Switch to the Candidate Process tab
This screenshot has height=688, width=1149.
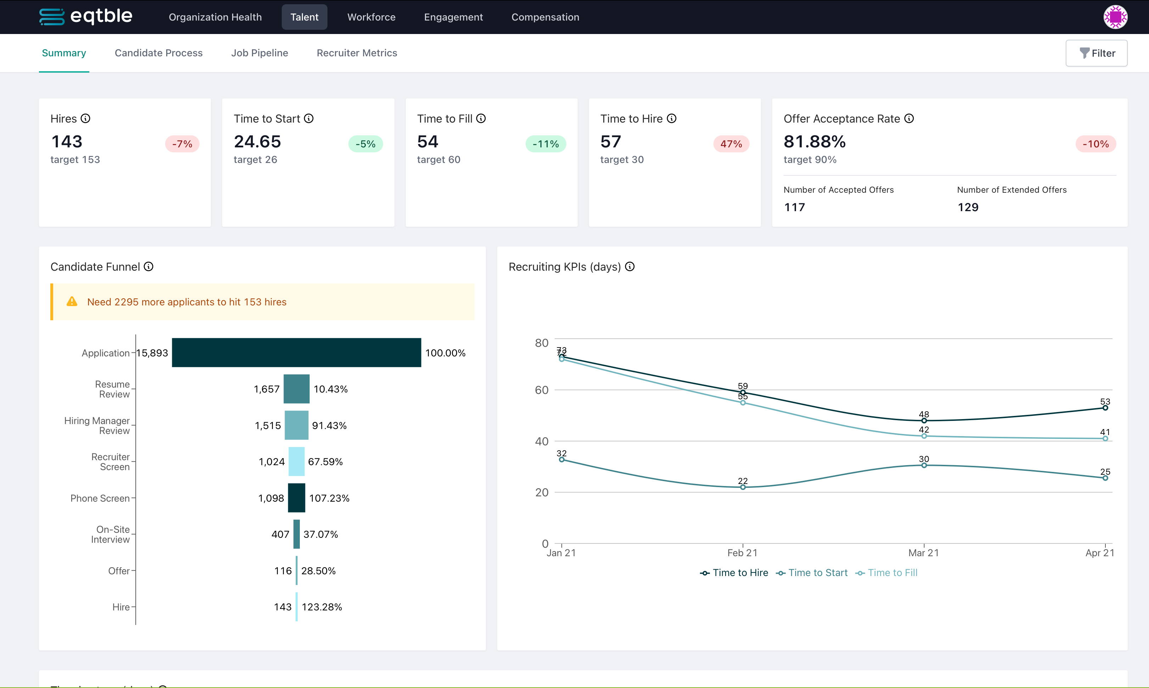click(158, 53)
